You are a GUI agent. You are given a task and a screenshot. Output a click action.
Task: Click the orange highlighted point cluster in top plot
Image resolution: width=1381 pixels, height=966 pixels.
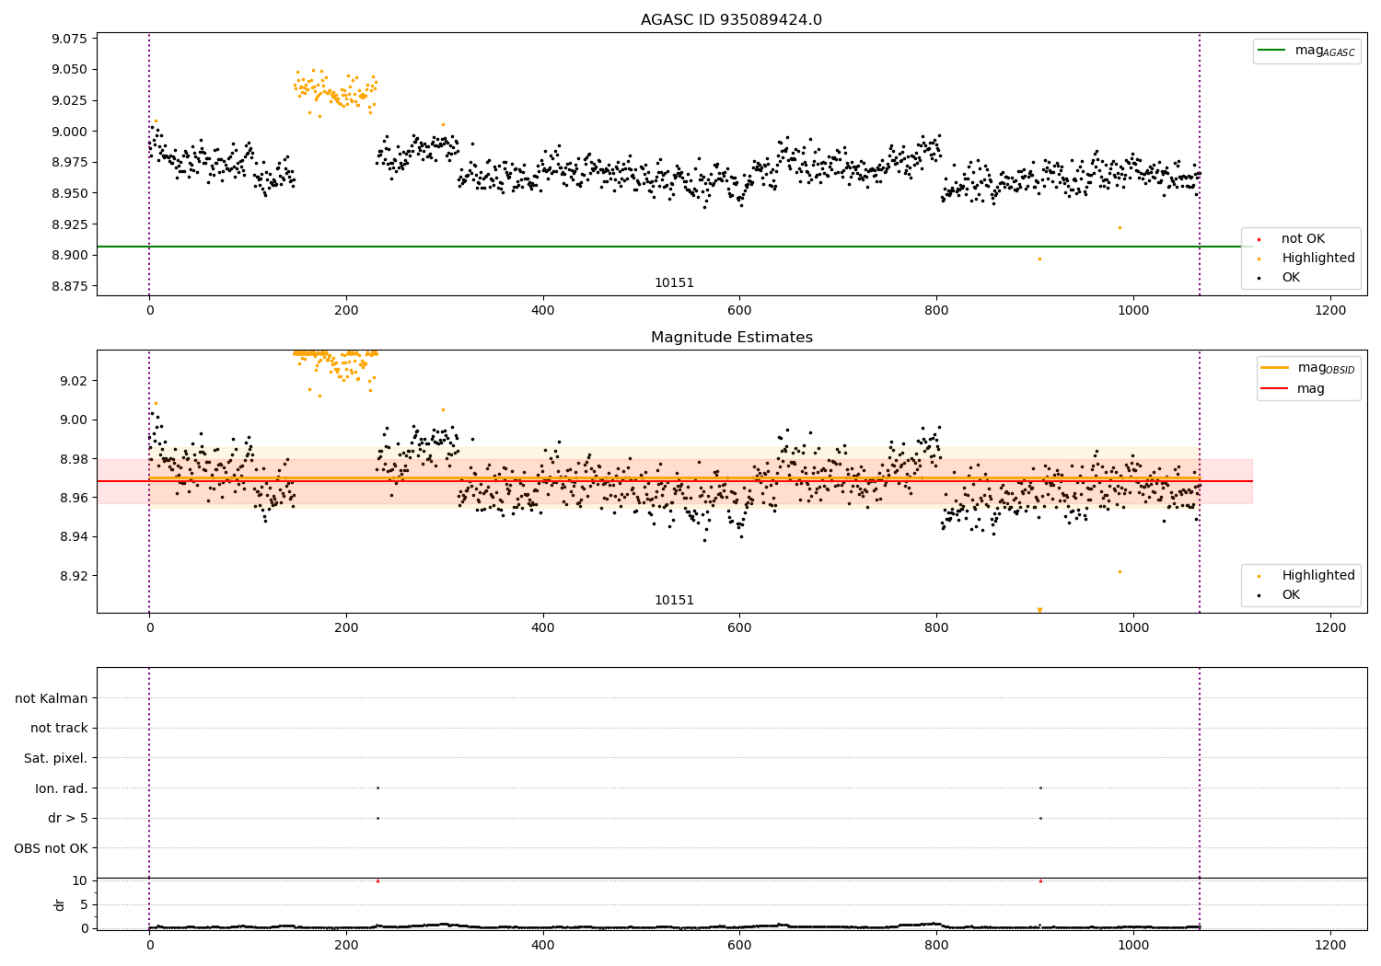click(335, 92)
